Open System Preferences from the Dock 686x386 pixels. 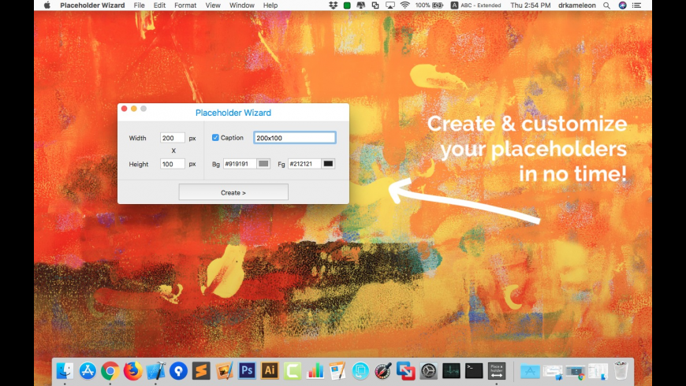tap(429, 371)
